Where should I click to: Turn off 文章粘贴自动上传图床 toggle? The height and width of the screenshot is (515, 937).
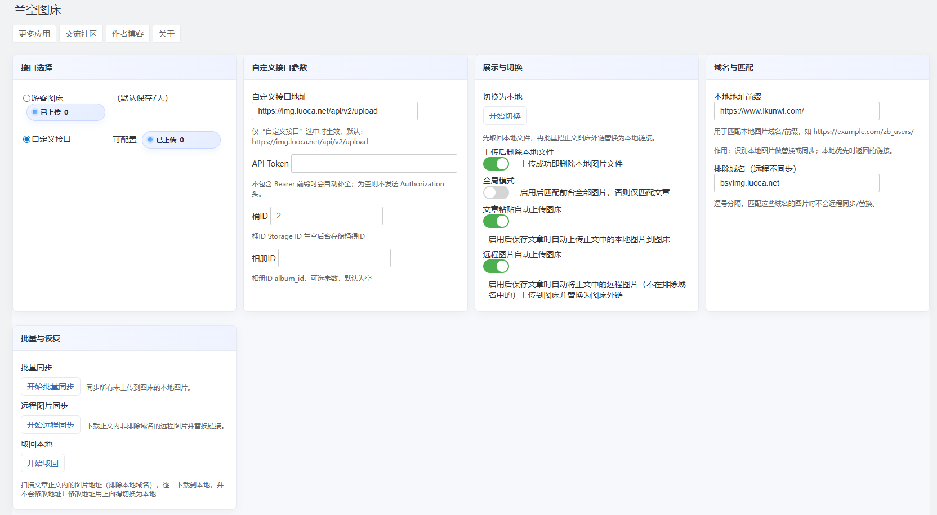[496, 221]
